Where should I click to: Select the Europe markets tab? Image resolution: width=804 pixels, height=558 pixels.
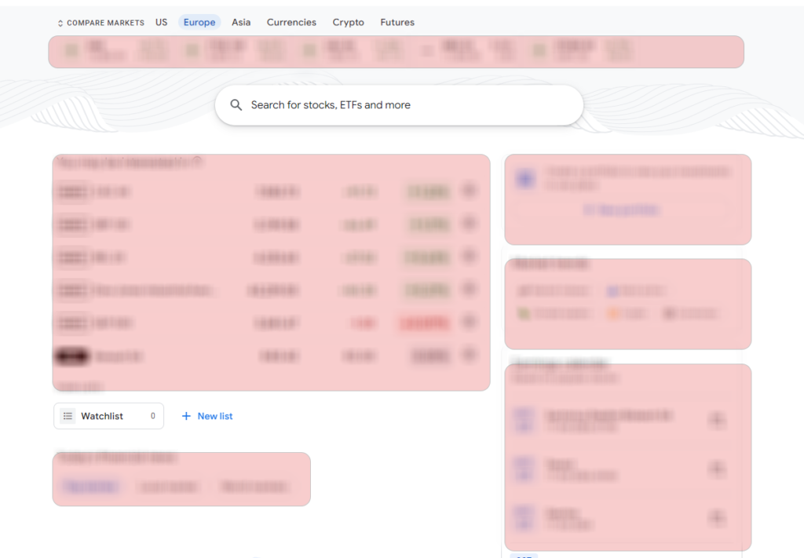pos(199,22)
